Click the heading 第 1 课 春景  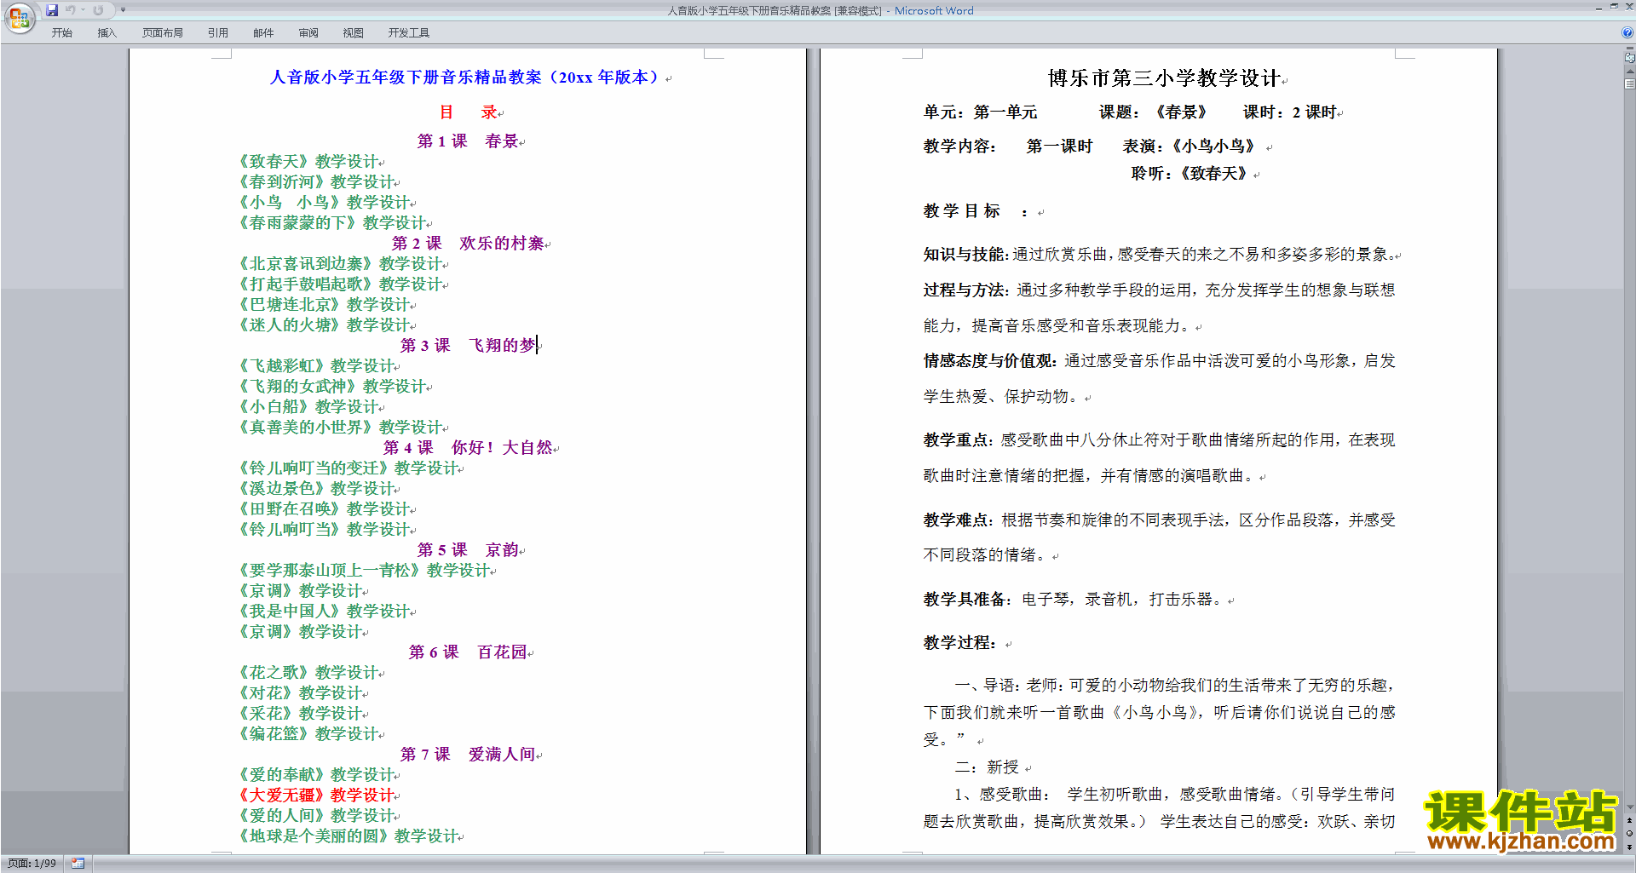(x=468, y=141)
